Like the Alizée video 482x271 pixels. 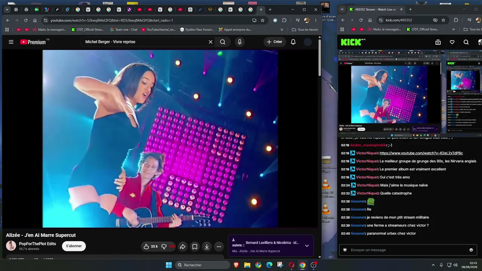pos(151,247)
